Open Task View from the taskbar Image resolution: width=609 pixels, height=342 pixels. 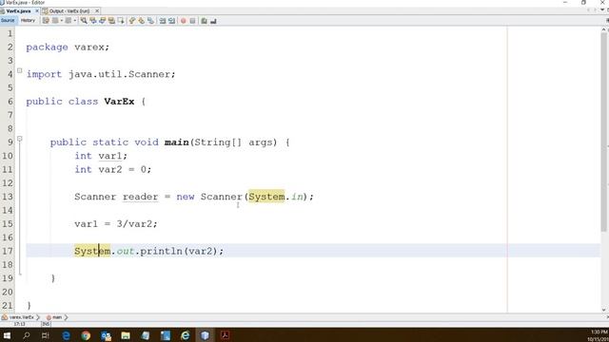[46, 335]
